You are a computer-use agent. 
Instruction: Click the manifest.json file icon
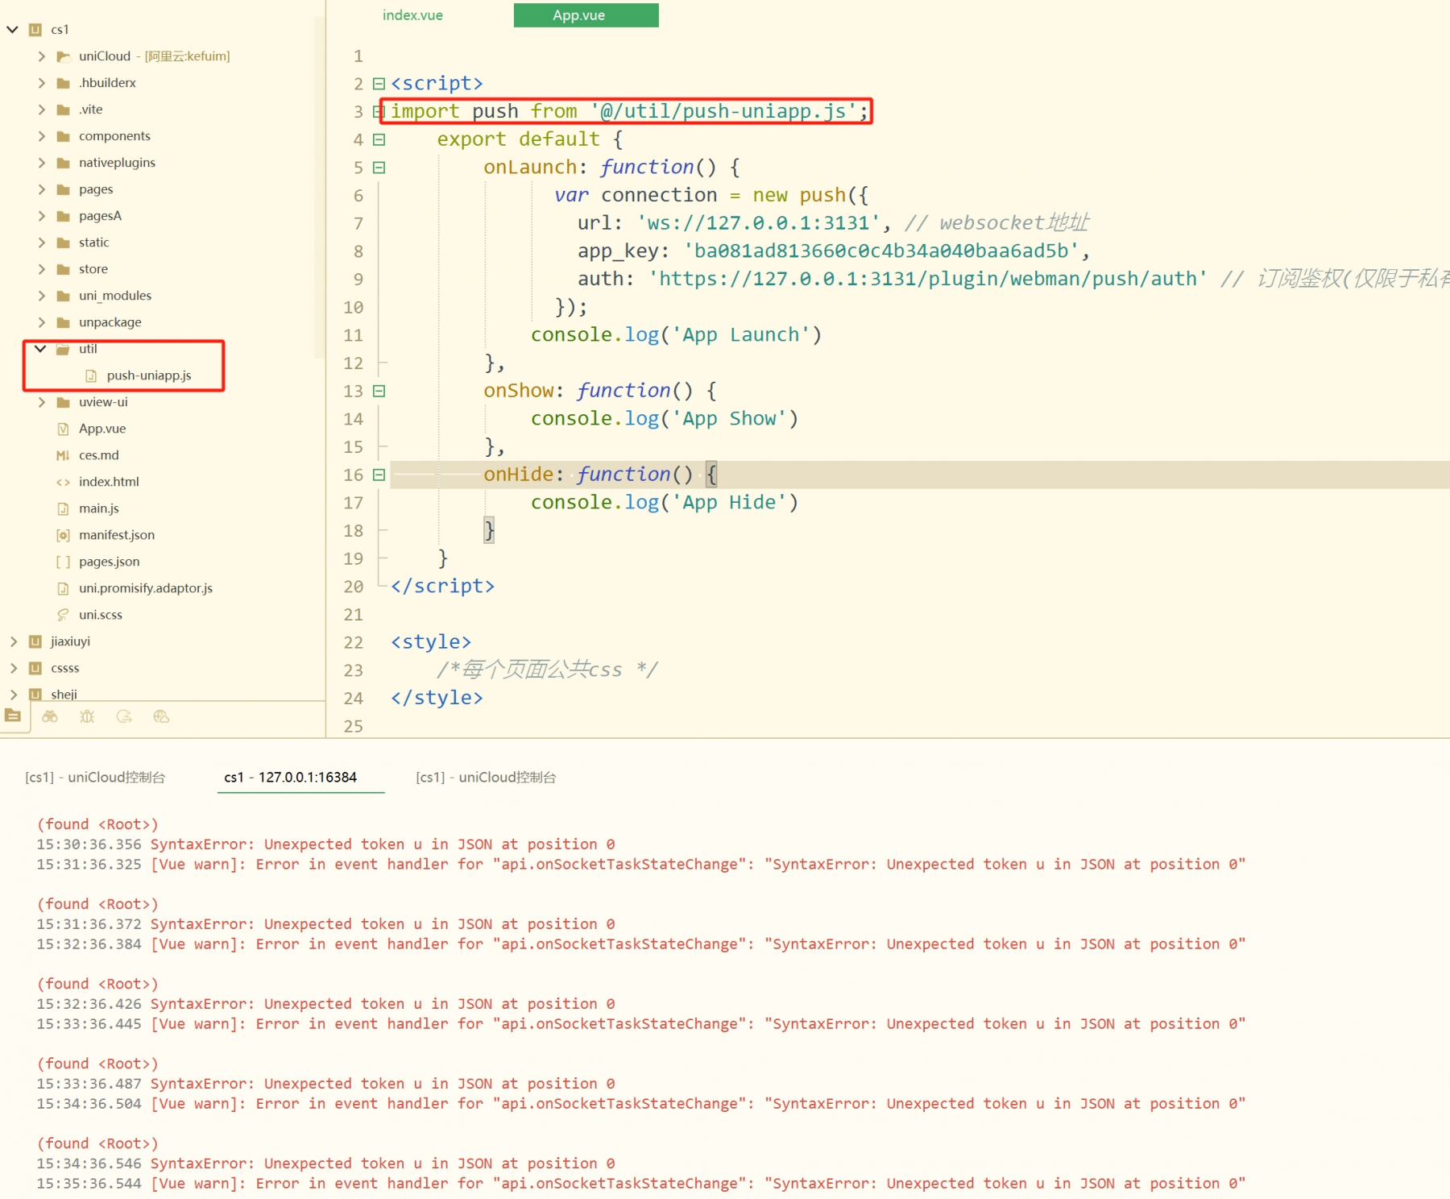click(x=63, y=535)
